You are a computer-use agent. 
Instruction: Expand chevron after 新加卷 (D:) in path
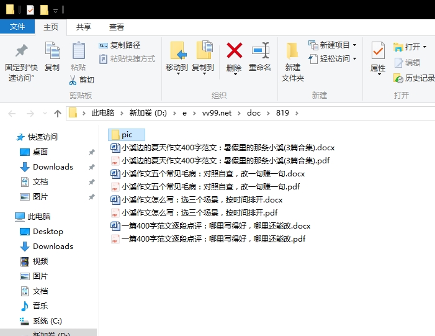174,113
